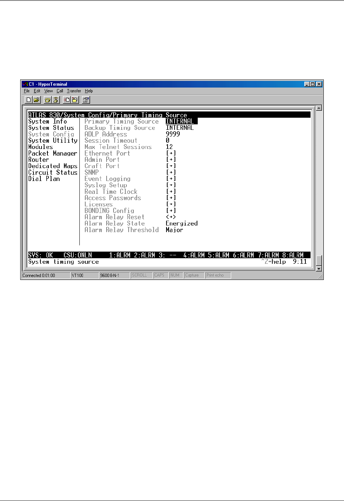Viewport: 344px width, 501px height.
Task: Click the terminal scrollbar up arrow
Action: (319, 108)
